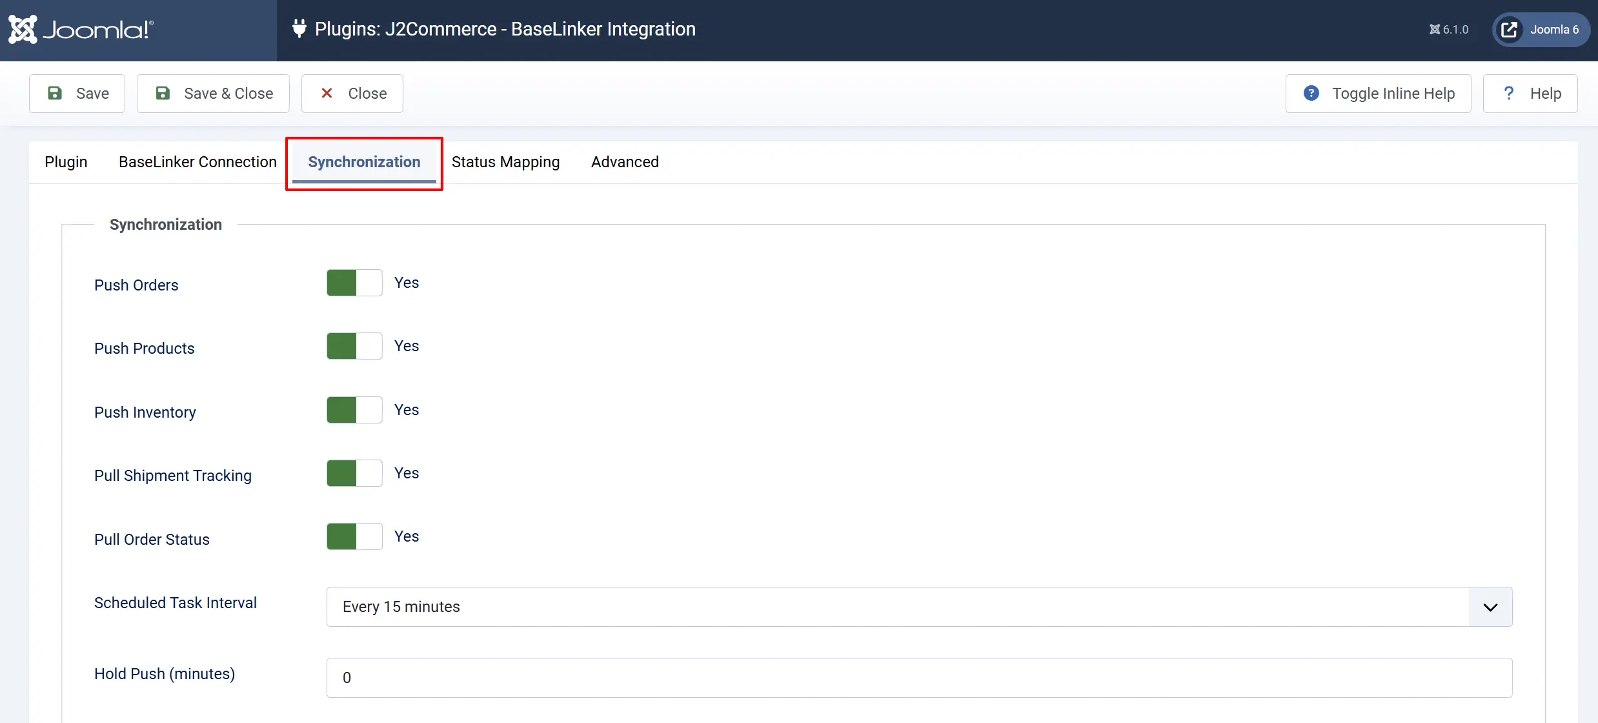Image resolution: width=1598 pixels, height=723 pixels.
Task: Go to the Status Mapping tab
Action: (x=506, y=162)
